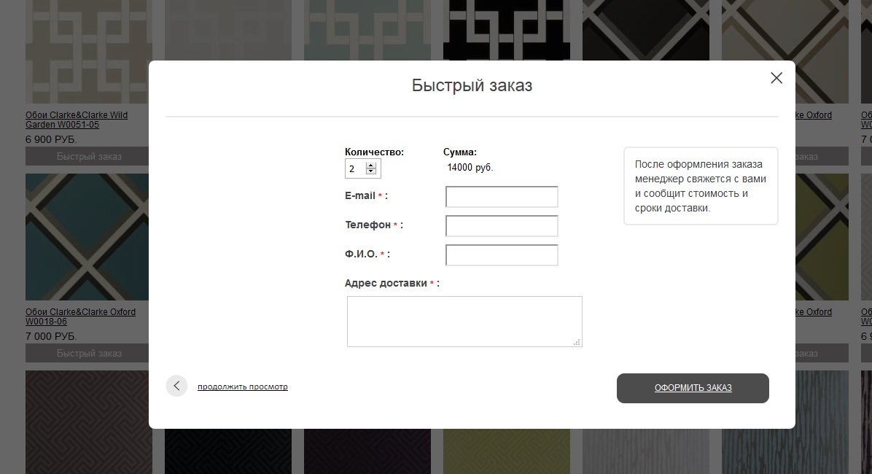
Task: Focus the E-mail input field
Action: [502, 197]
